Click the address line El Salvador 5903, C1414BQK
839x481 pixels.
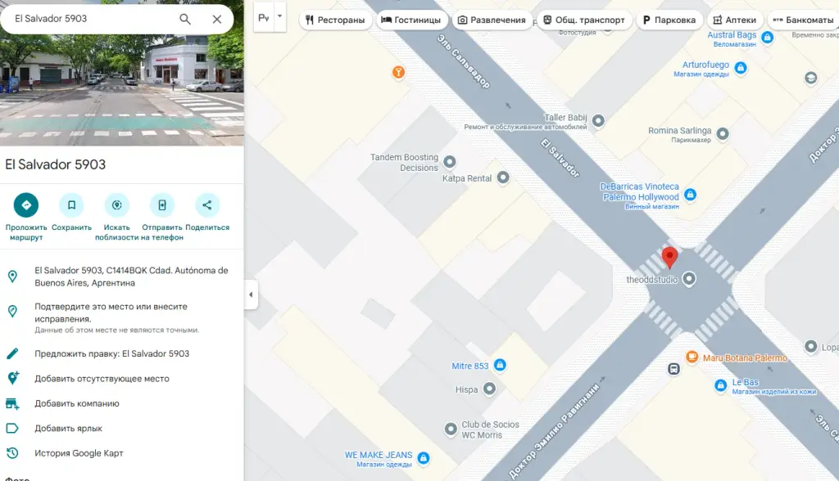point(132,276)
